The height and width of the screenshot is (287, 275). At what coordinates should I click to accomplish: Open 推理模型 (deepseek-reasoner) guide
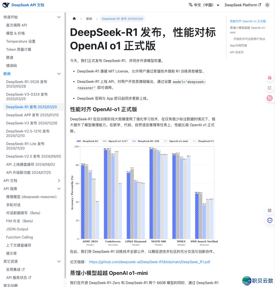point(31,197)
